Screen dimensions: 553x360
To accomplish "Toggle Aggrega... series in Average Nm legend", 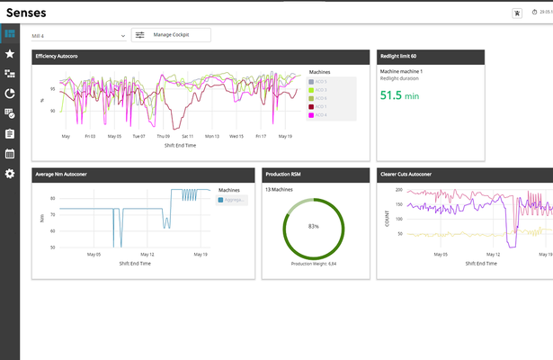I will coord(231,200).
